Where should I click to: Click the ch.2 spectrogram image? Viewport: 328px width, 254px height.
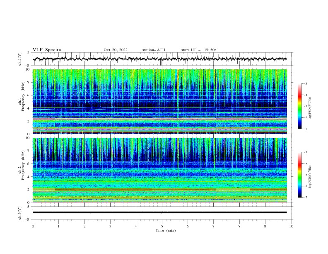(x=160, y=170)
